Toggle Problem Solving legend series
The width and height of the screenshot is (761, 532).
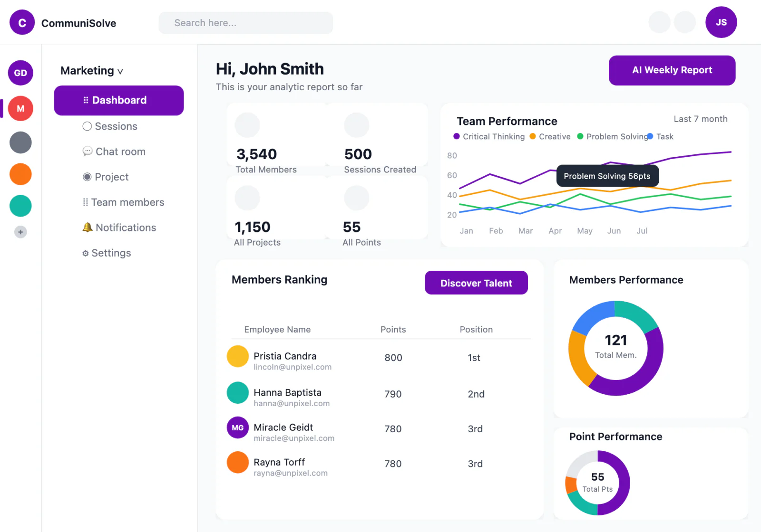coord(613,136)
